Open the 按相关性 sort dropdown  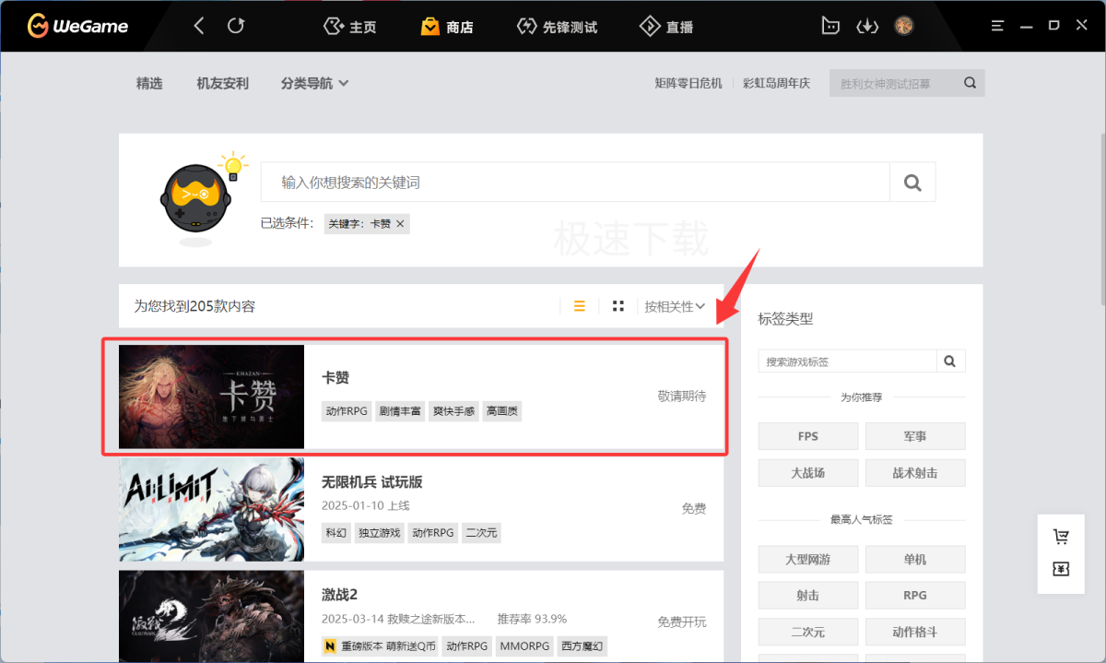(675, 306)
